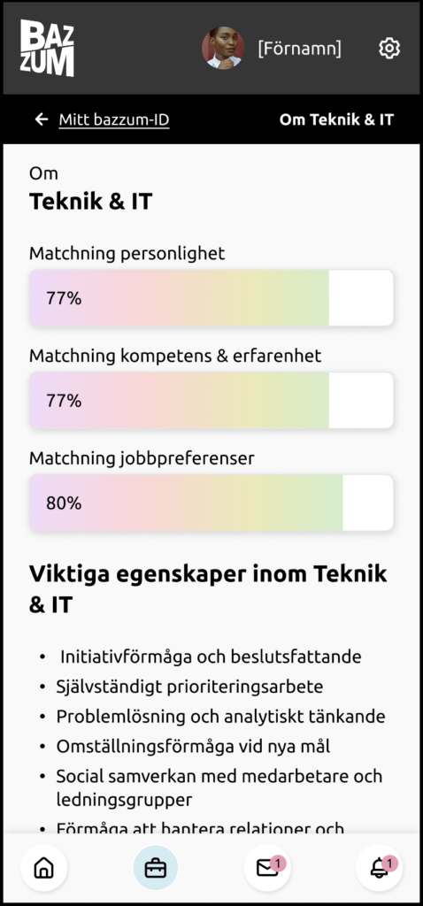Click the jobbpreferenser 80% match bar
The height and width of the screenshot is (906, 423).
(211, 503)
